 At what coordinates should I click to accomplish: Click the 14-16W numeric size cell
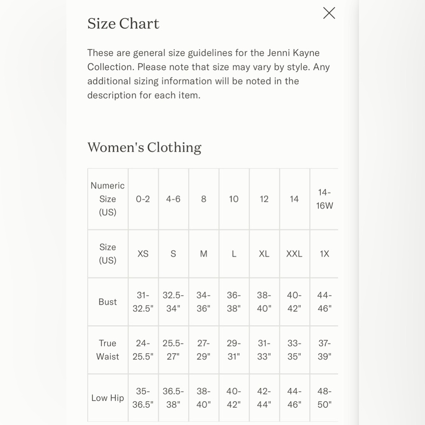(324, 199)
